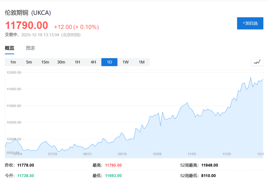The width and height of the screenshot is (268, 180).
Task: Click the 伦敦期铜 (UKCA) title
Action: [28, 13]
